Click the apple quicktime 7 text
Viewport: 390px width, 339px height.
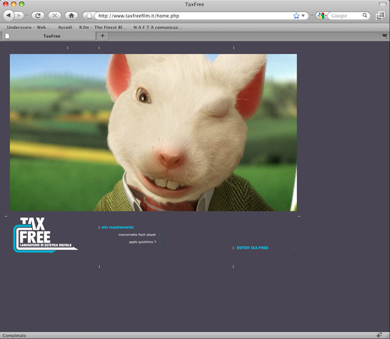[143, 242]
